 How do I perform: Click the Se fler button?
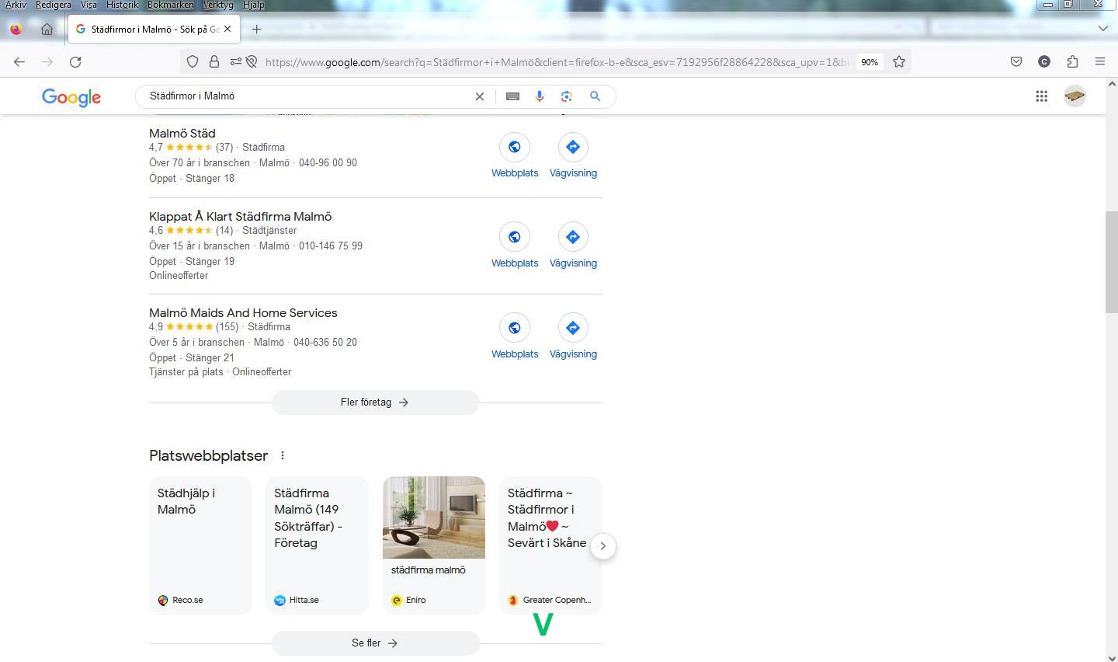click(376, 643)
